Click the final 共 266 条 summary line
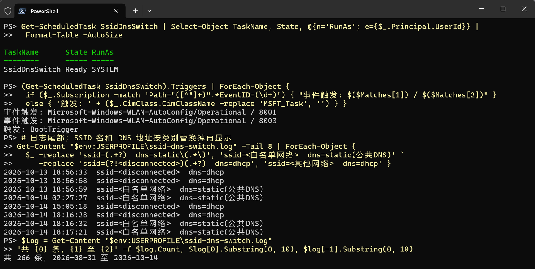Screen dimensions: 535x269 click(x=81, y=258)
